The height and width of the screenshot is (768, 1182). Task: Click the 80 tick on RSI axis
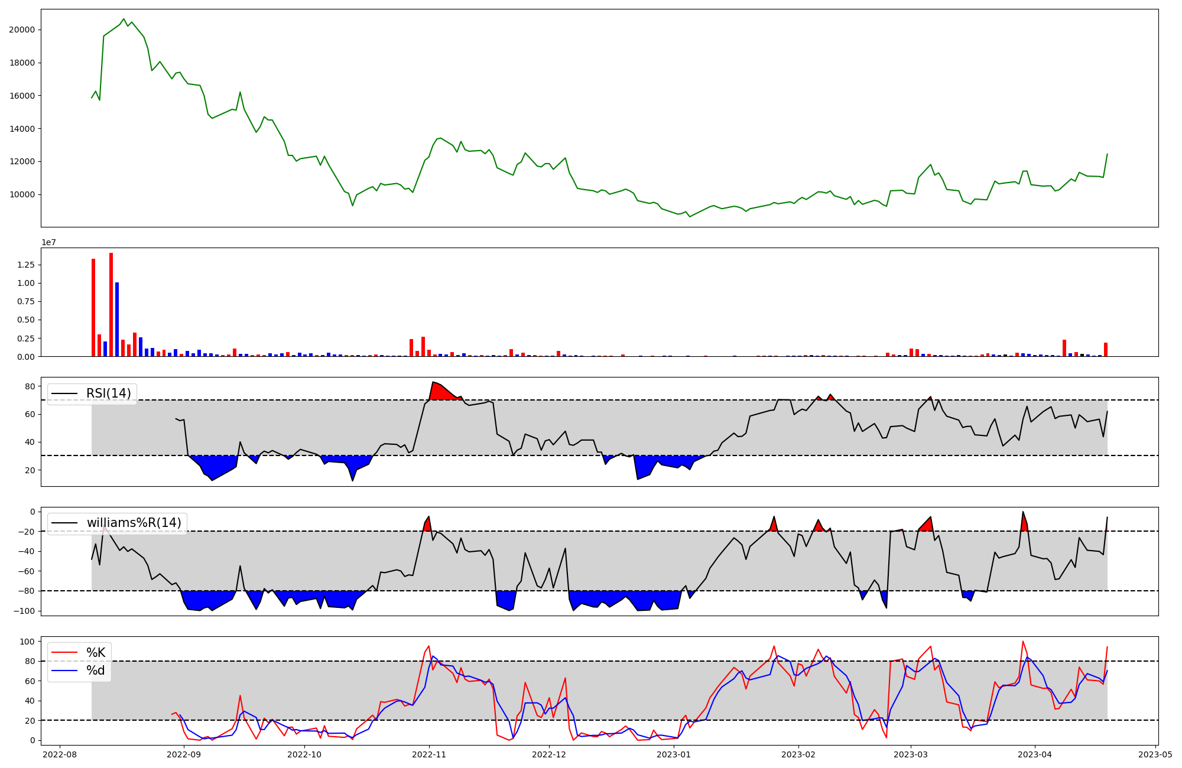click(x=30, y=386)
